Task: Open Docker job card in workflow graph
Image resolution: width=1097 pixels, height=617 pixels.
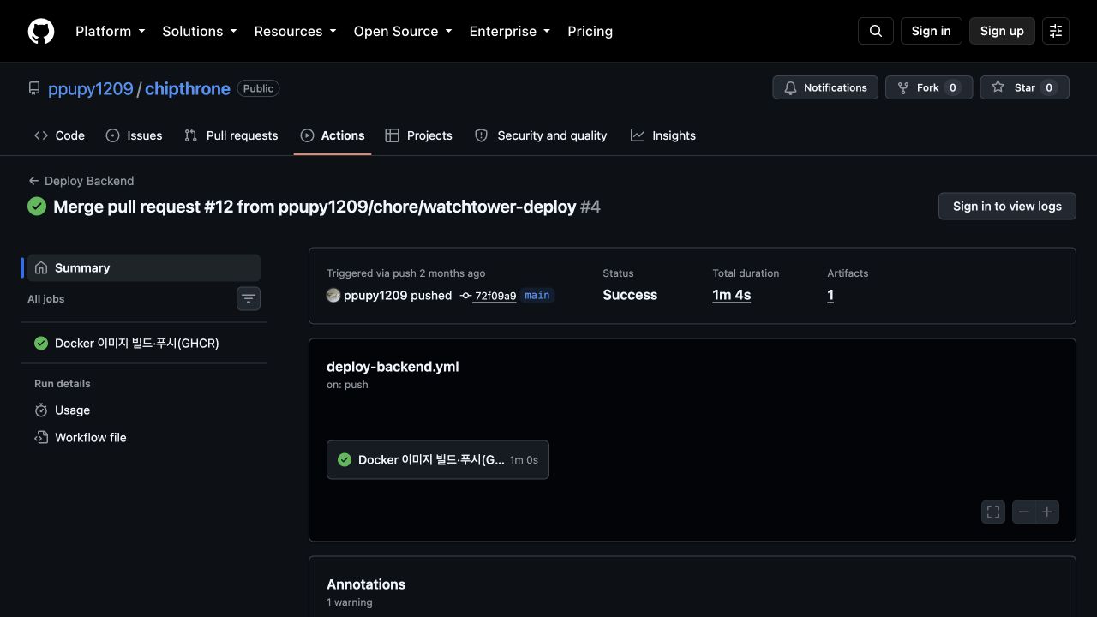Action: click(438, 459)
